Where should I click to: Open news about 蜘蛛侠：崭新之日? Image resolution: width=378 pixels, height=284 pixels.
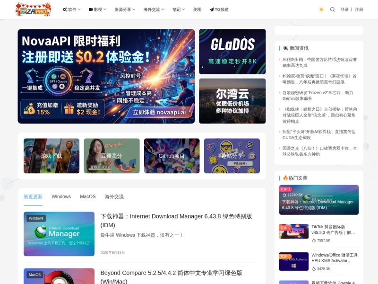(x=320, y=115)
